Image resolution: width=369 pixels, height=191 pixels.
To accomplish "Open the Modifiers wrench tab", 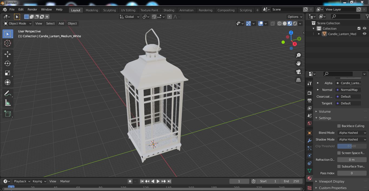I will coord(310,141).
